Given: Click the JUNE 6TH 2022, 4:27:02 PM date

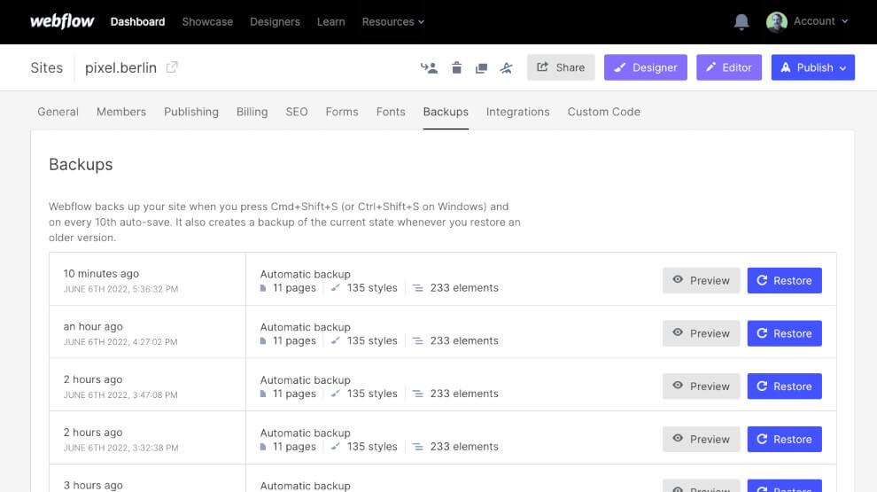Looking at the screenshot, I should 120,342.
